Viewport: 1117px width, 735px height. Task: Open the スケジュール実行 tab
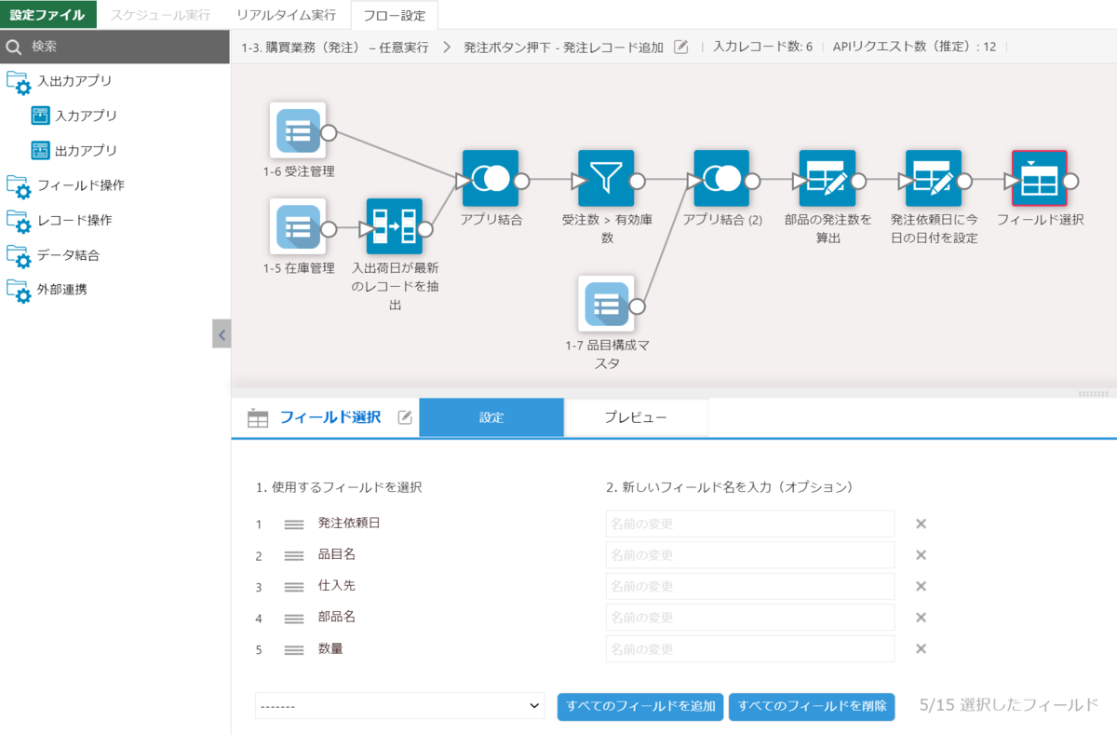click(x=159, y=15)
